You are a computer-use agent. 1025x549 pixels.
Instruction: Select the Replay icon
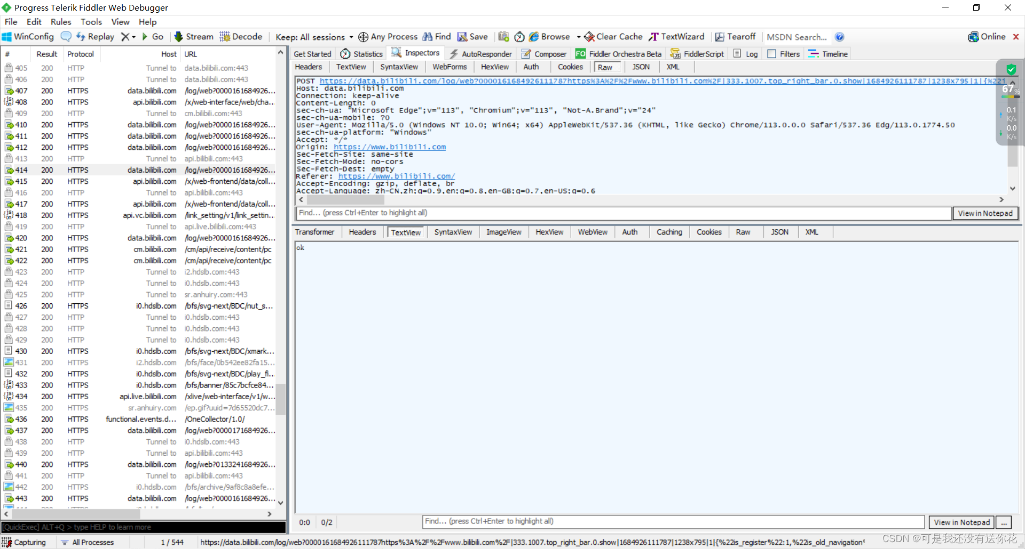tap(95, 36)
